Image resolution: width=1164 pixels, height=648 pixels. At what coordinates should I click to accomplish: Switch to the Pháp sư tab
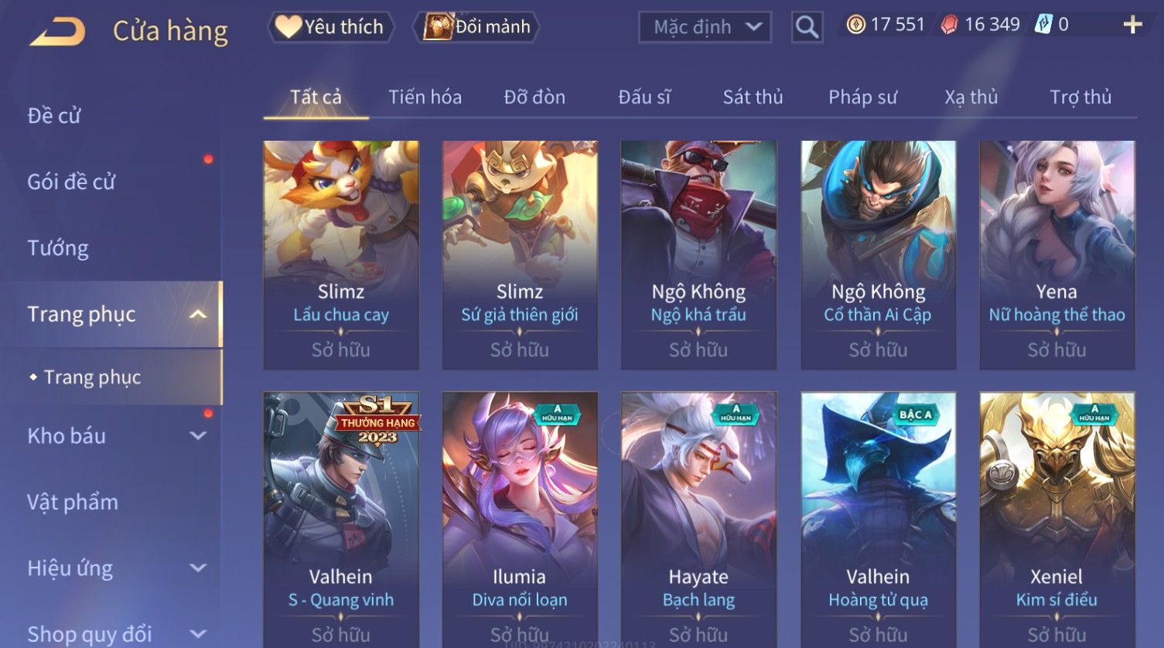pyautogui.click(x=862, y=97)
